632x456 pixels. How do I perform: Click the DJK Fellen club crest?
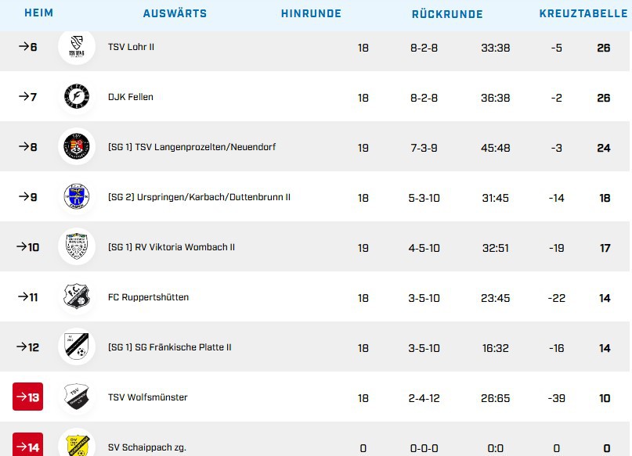click(77, 97)
